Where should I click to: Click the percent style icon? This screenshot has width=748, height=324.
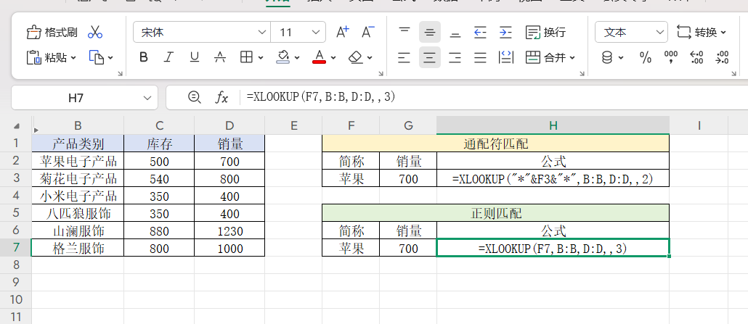pos(645,57)
